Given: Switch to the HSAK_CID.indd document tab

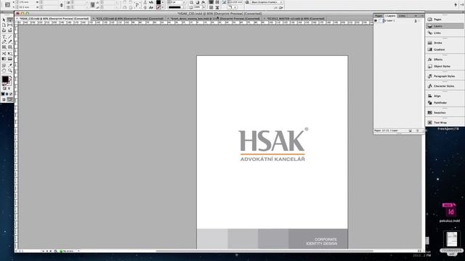Looking at the screenshot, I should click(54, 18).
